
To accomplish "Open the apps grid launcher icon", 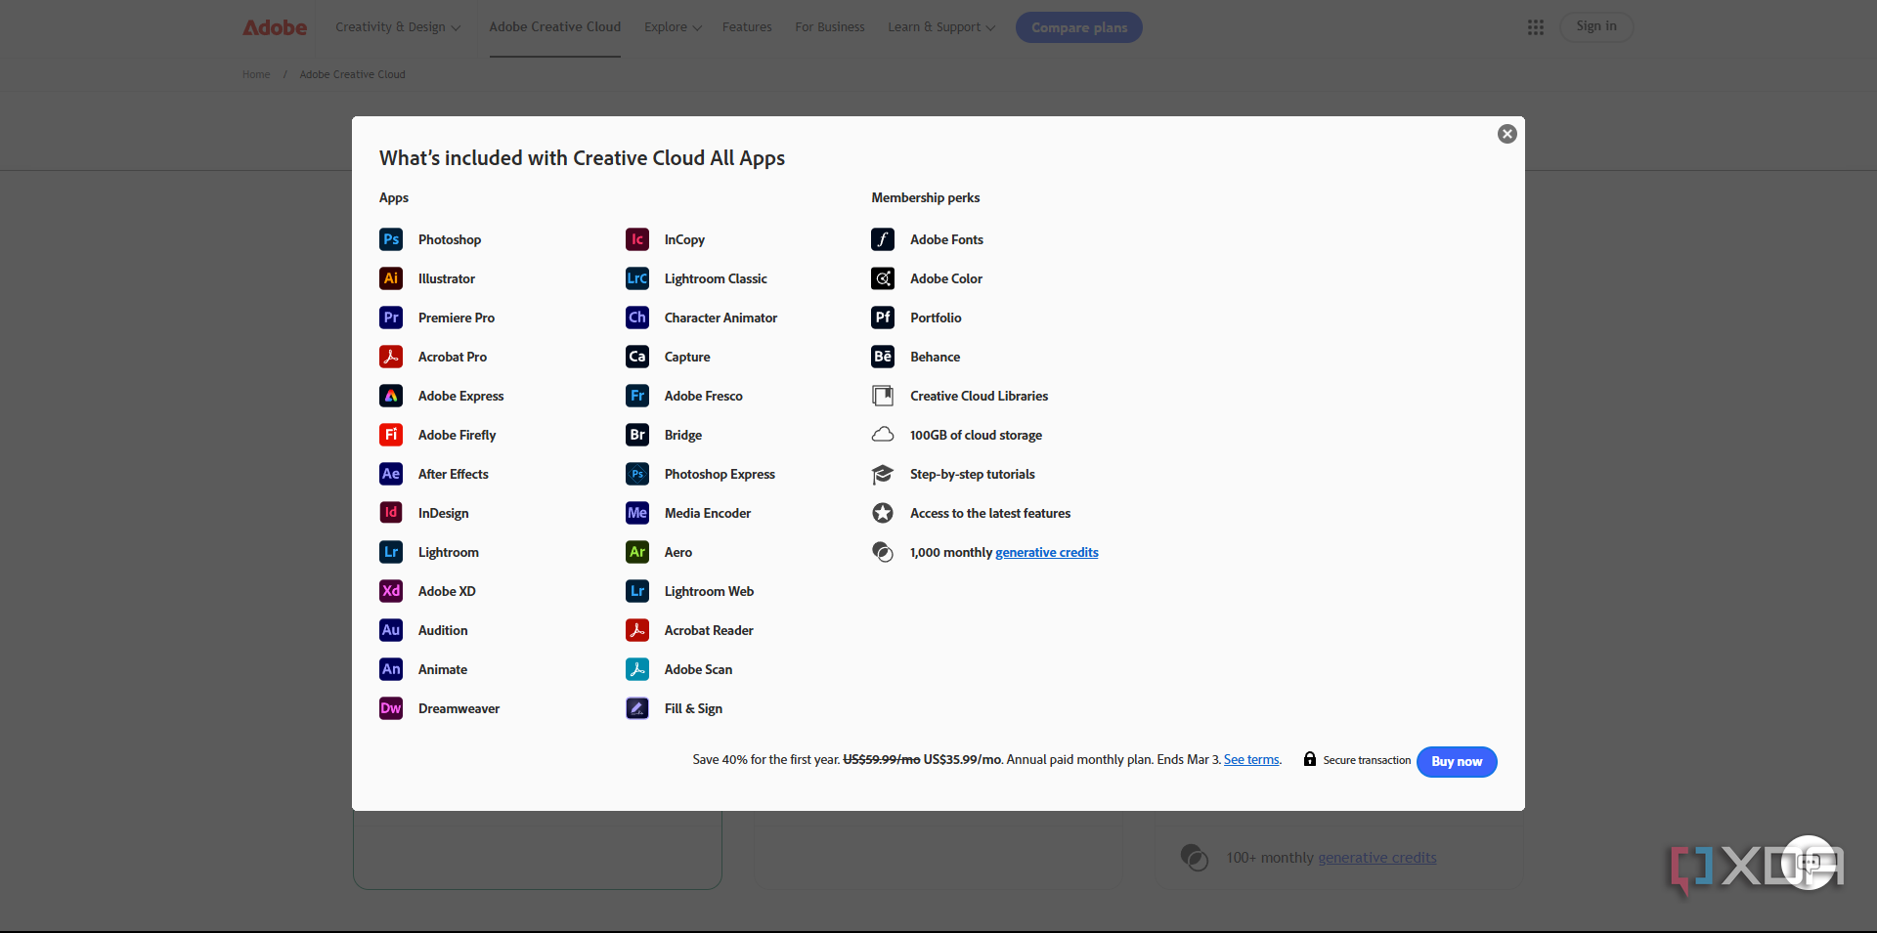I will (x=1536, y=27).
